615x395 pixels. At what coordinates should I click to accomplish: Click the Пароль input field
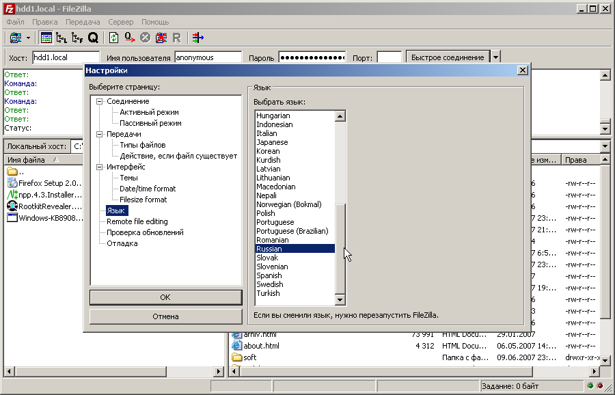(312, 57)
